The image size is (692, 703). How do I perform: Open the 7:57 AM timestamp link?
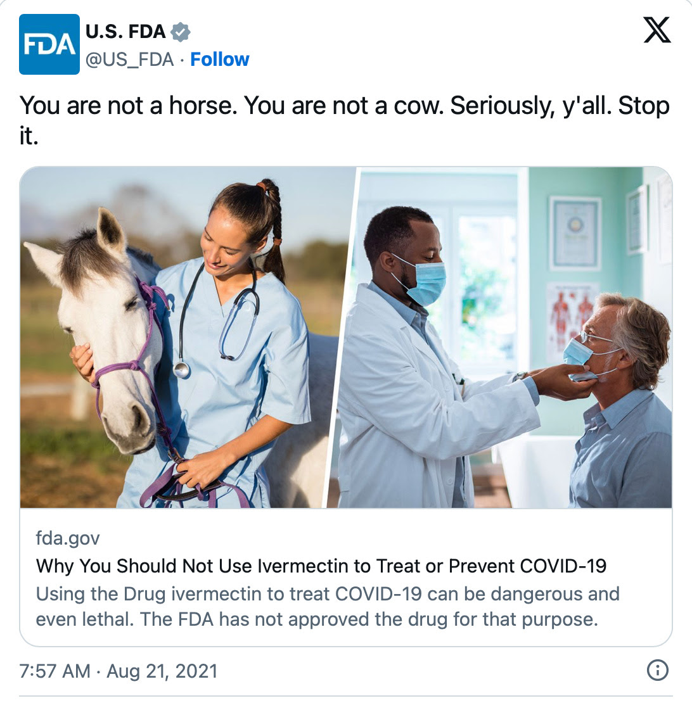(54, 671)
